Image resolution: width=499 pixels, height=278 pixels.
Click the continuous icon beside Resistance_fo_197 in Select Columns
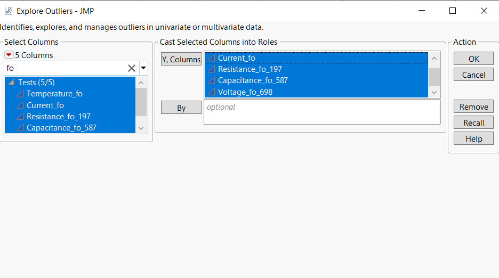[20, 117]
